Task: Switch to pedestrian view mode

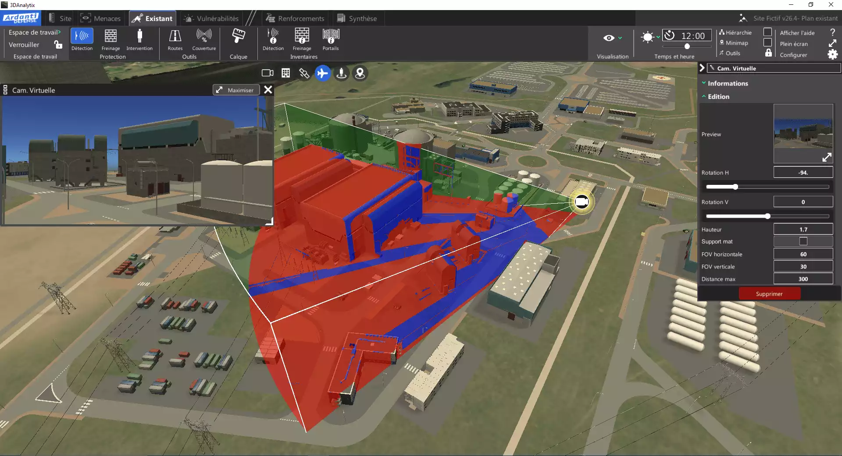Action: 341,73
